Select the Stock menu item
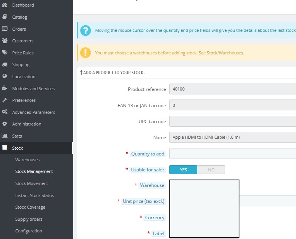Image resolution: width=296 pixels, height=239 pixels. pos(17,148)
